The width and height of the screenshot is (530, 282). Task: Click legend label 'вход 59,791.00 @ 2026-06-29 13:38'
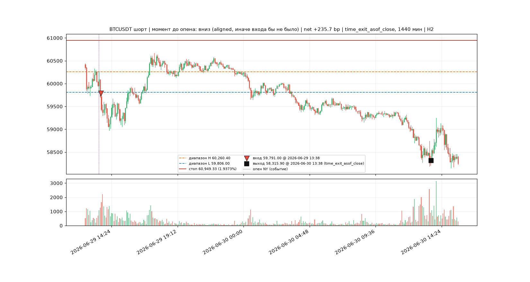coord(286,158)
